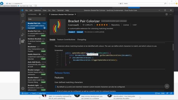Open Manage gear at bottom of activity bar
178x100 pixels.
point(23,88)
